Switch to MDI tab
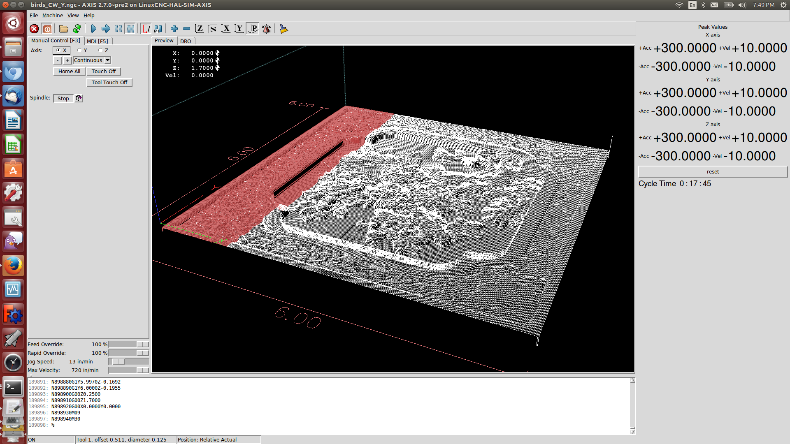The width and height of the screenshot is (790, 444). click(98, 41)
